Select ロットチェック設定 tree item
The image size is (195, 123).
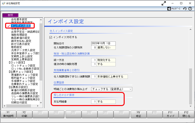(23, 65)
